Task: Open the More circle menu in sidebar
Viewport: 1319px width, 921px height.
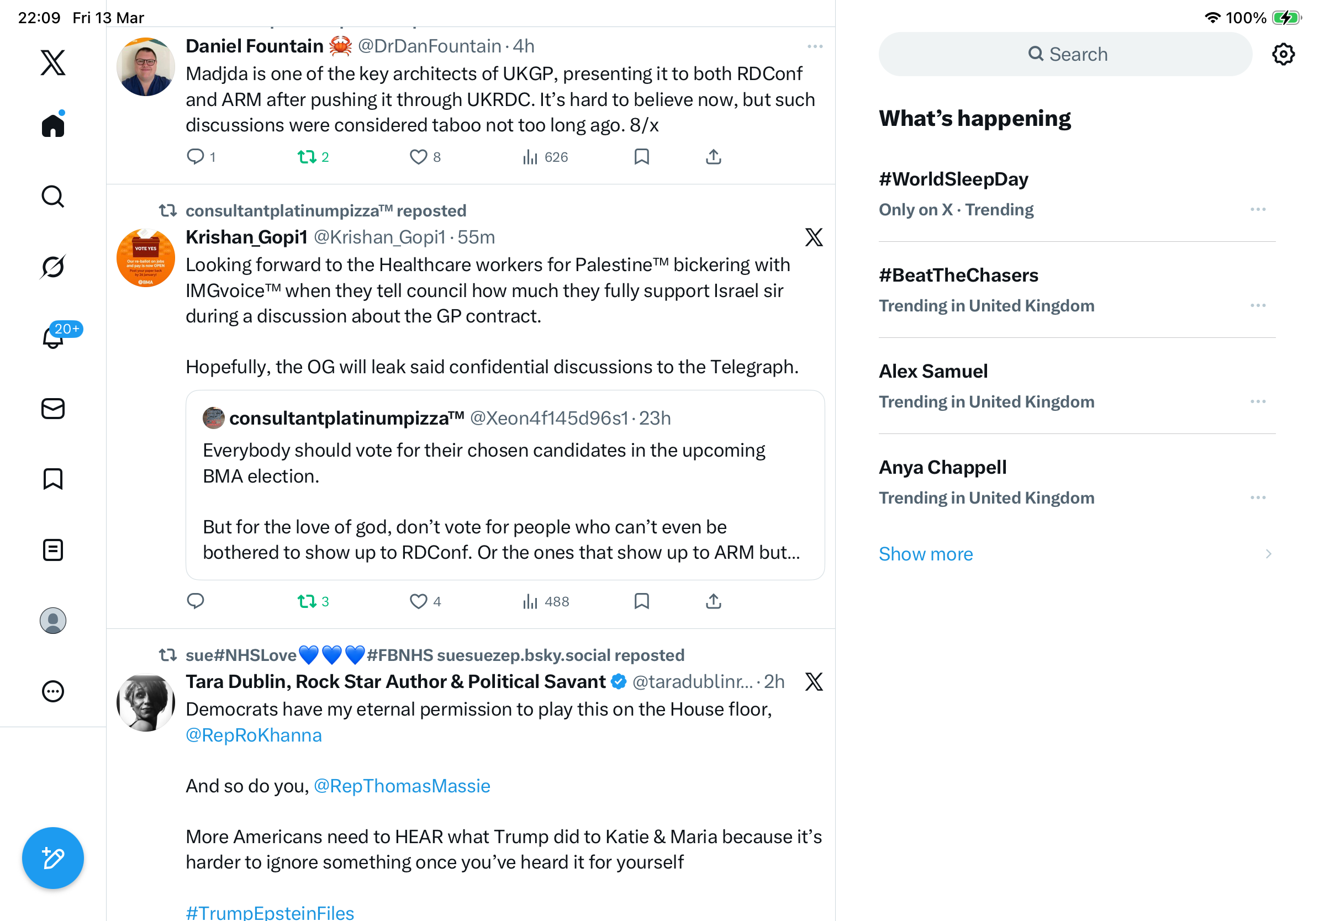Action: [53, 691]
